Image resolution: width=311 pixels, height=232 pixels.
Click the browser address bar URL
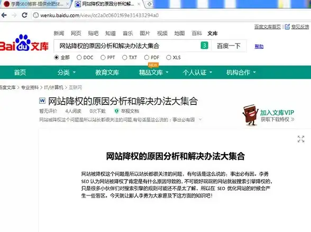99,15
